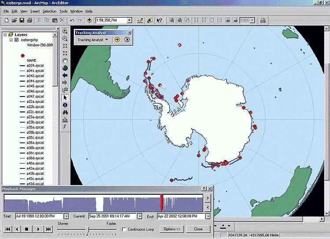Open the Insert menu
This screenshot has width=330, height=239.
[x=35, y=11]
